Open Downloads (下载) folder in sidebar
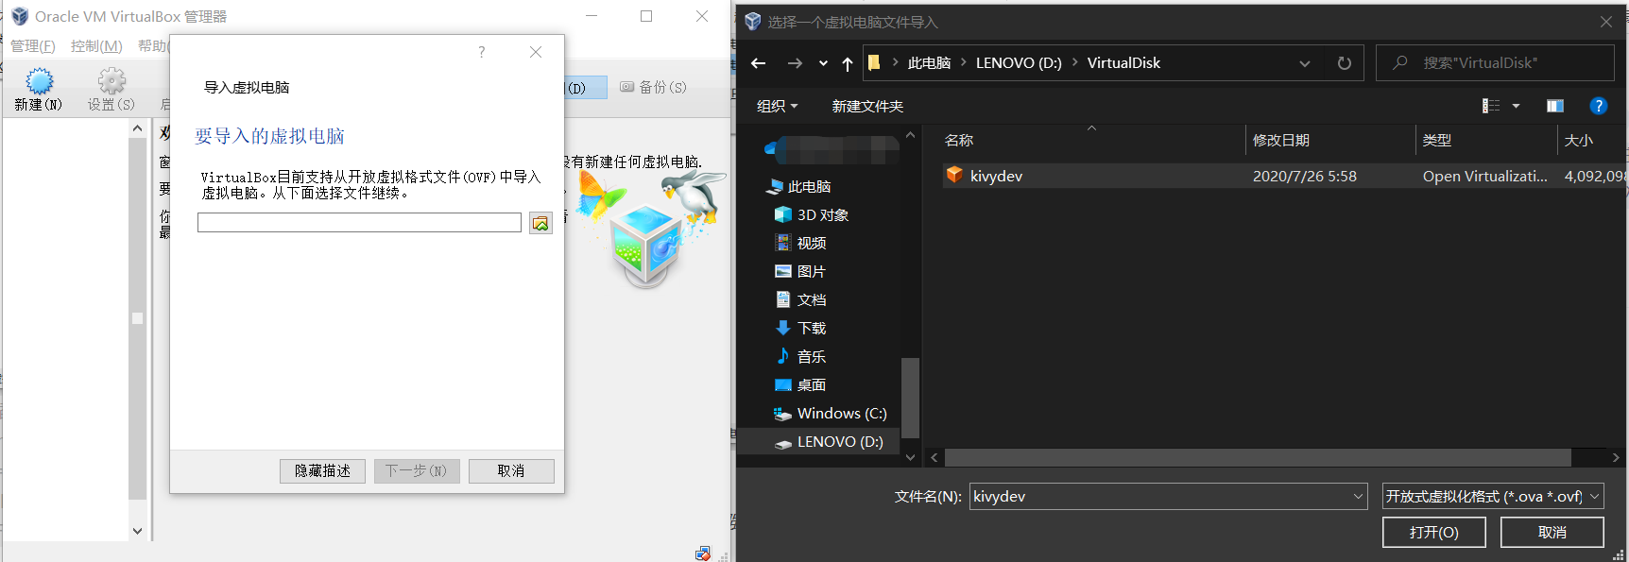This screenshot has width=1629, height=562. coord(800,329)
